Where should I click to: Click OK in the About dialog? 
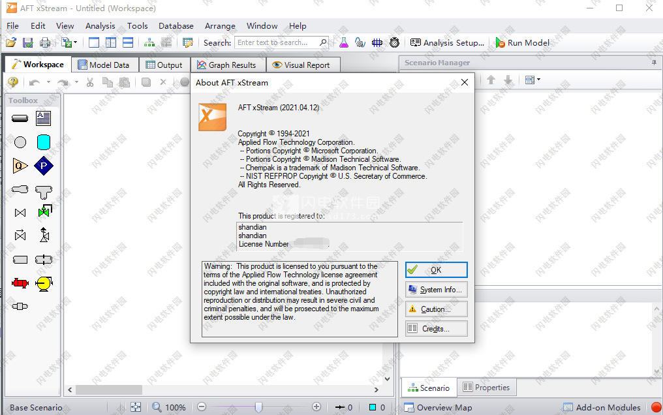[x=437, y=269]
